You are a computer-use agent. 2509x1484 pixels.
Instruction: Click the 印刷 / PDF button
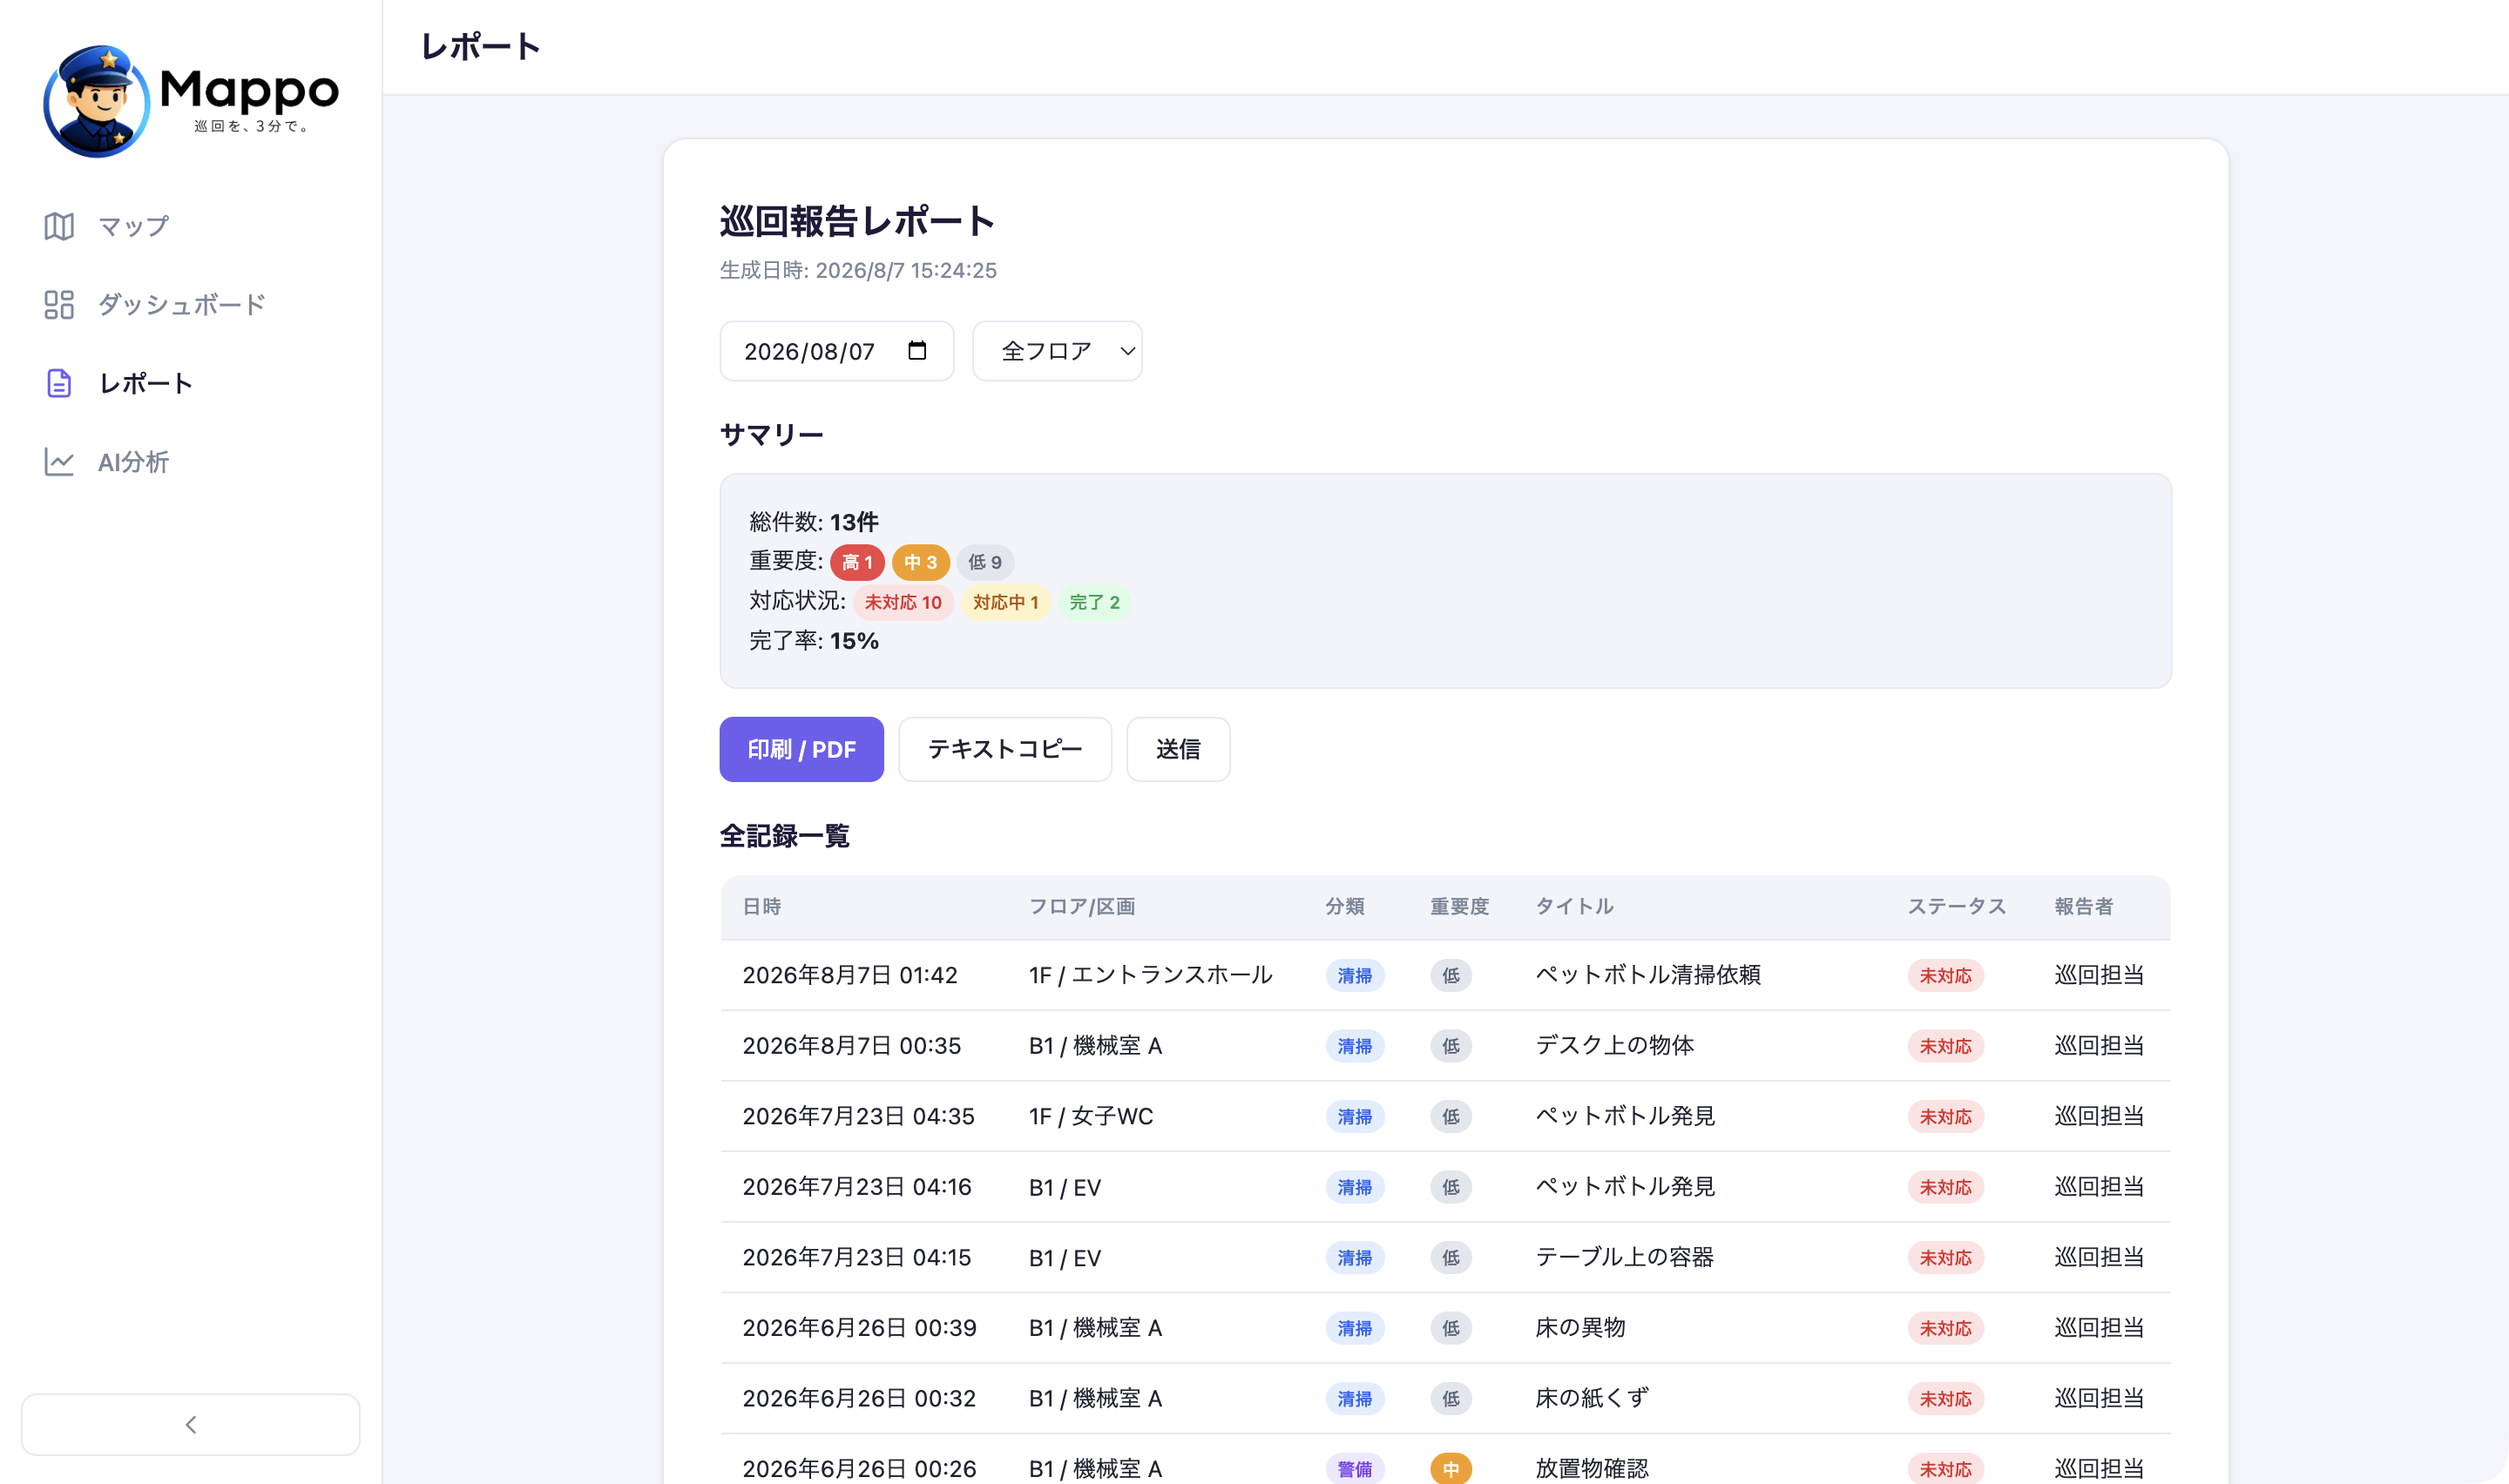pyautogui.click(x=801, y=749)
